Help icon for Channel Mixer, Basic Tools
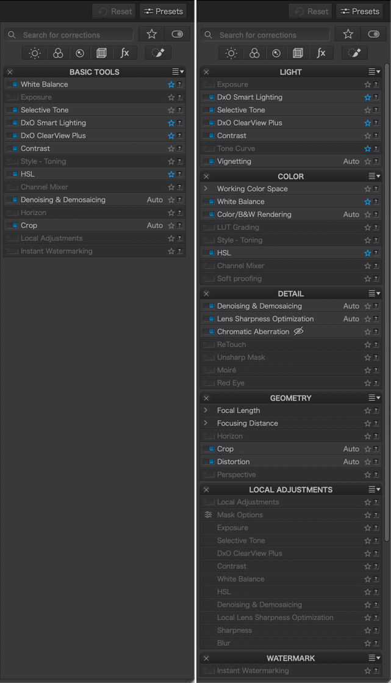This screenshot has width=391, height=683. (179, 187)
